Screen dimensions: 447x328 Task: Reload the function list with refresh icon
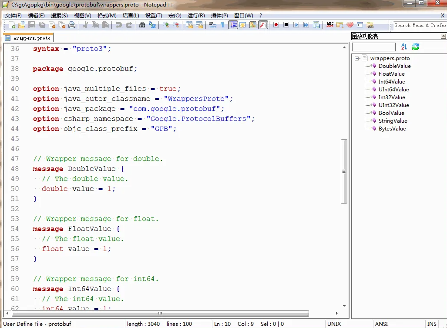[416, 47]
